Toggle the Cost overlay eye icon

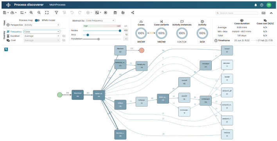64,40
